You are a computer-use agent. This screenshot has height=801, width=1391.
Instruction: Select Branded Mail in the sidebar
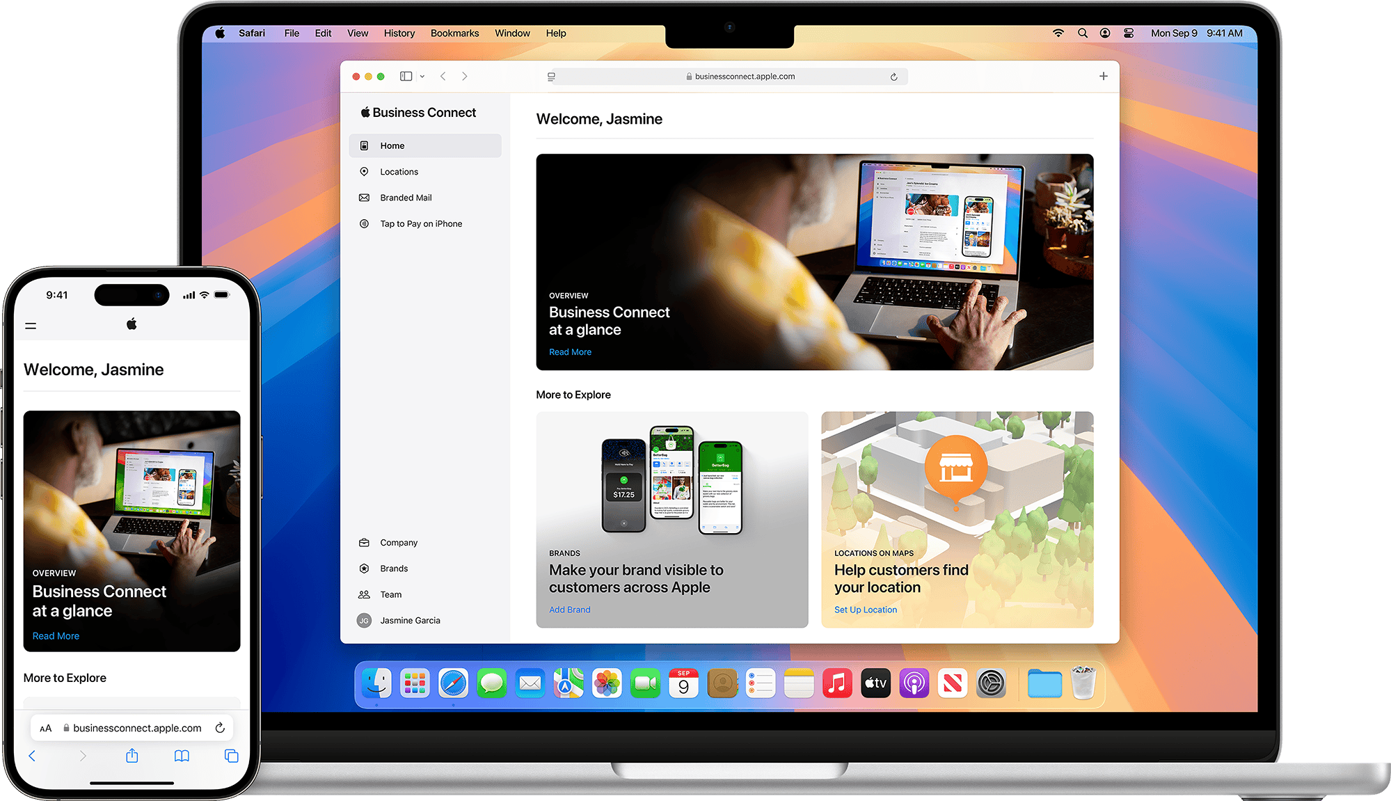click(x=406, y=198)
